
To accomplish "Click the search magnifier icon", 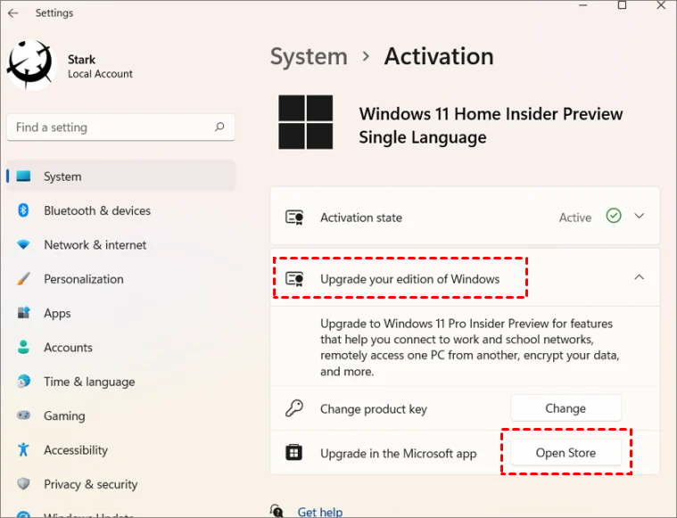I will pyautogui.click(x=219, y=127).
